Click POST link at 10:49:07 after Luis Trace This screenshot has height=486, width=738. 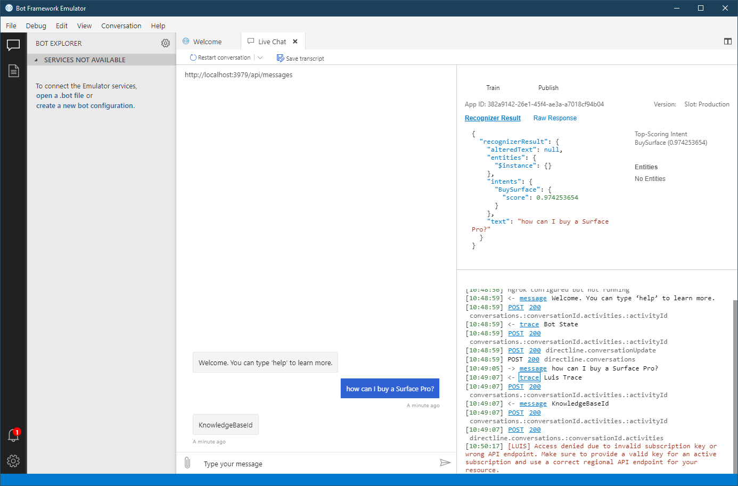click(x=516, y=386)
